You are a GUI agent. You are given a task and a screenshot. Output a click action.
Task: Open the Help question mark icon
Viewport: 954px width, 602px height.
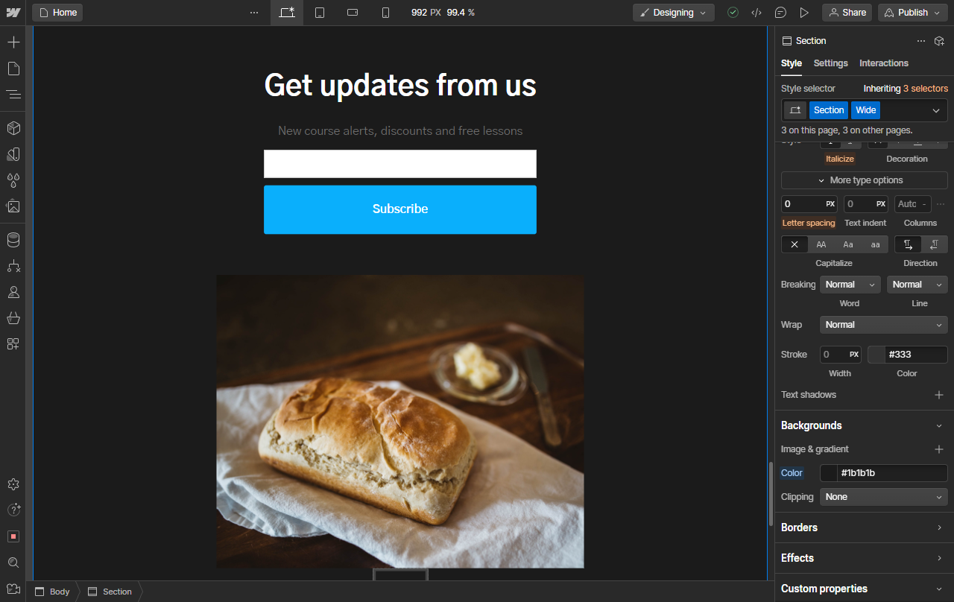coord(13,510)
